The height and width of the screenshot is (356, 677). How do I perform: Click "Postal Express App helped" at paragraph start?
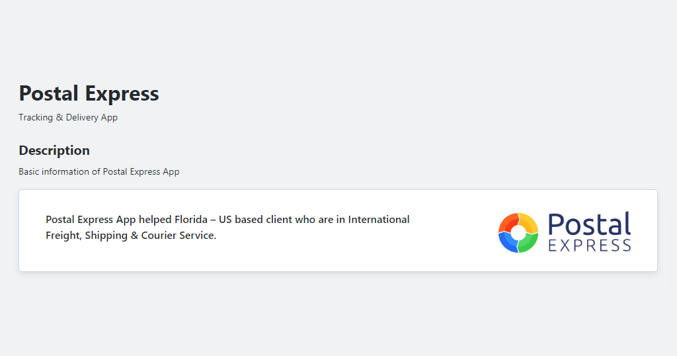[108, 220]
